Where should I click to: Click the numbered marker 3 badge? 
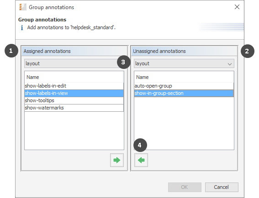tap(123, 62)
